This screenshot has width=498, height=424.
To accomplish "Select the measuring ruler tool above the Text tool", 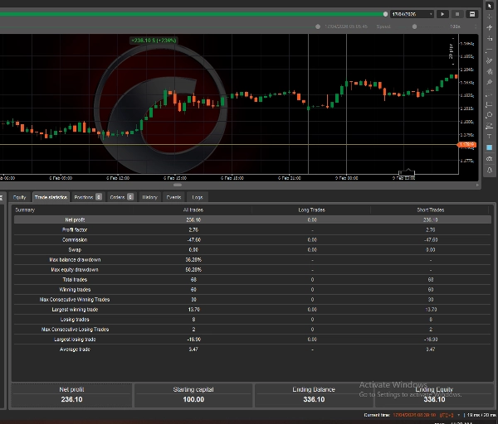I will pos(490,126).
